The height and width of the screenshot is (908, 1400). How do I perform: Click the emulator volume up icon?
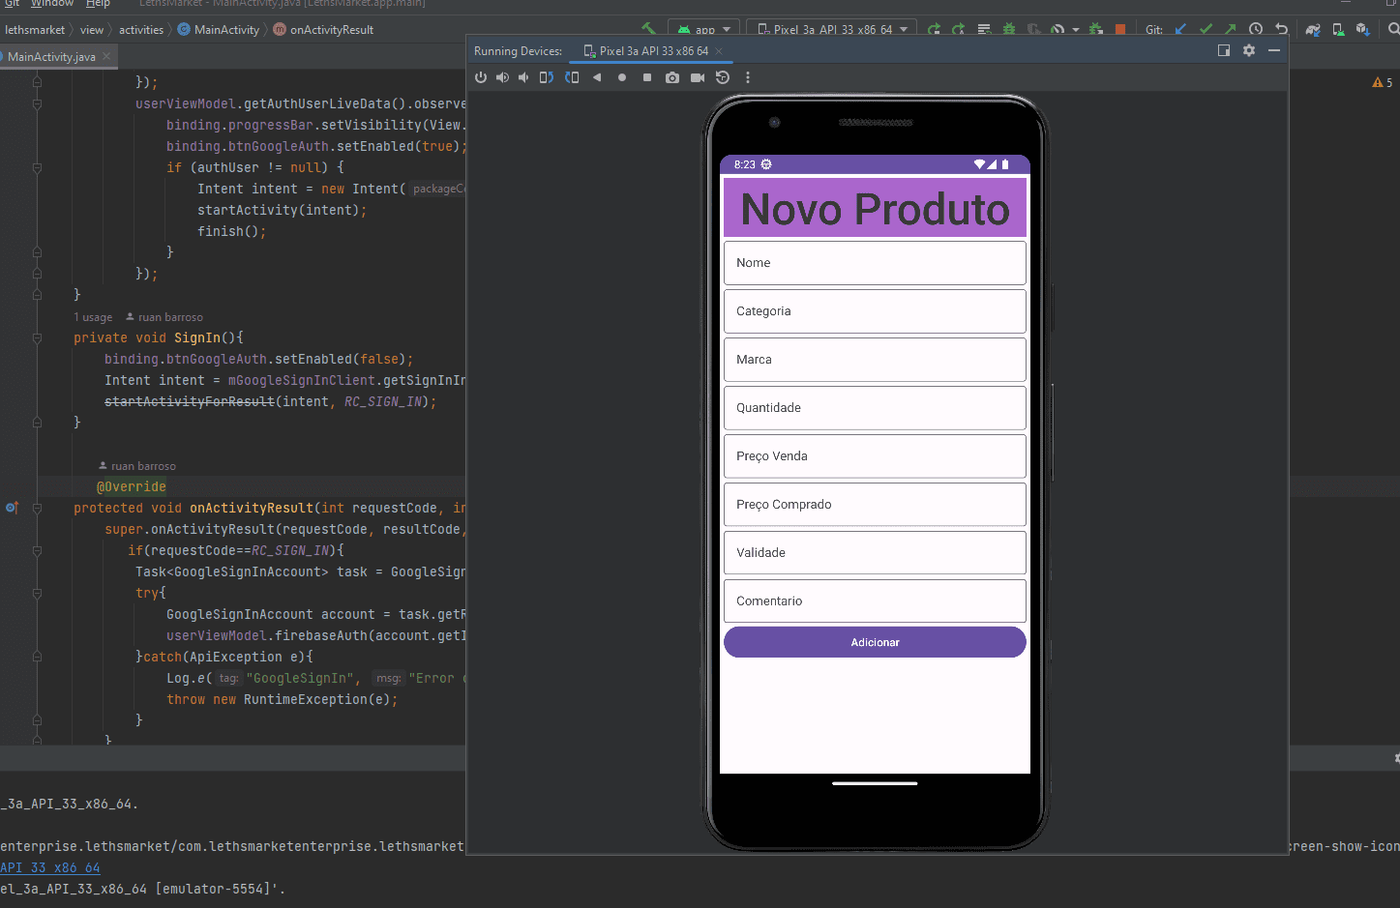click(x=502, y=77)
